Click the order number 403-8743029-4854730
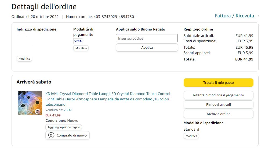Screen dimensions: 265x148 pos(114,17)
